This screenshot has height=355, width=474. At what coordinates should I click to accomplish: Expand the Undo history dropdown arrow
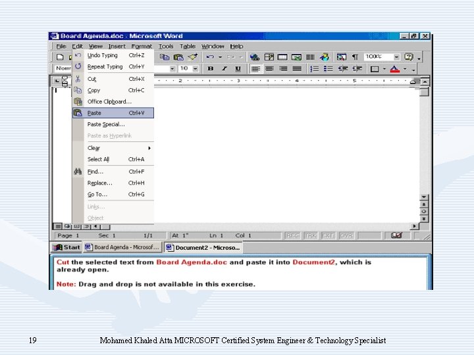pyautogui.click(x=221, y=57)
